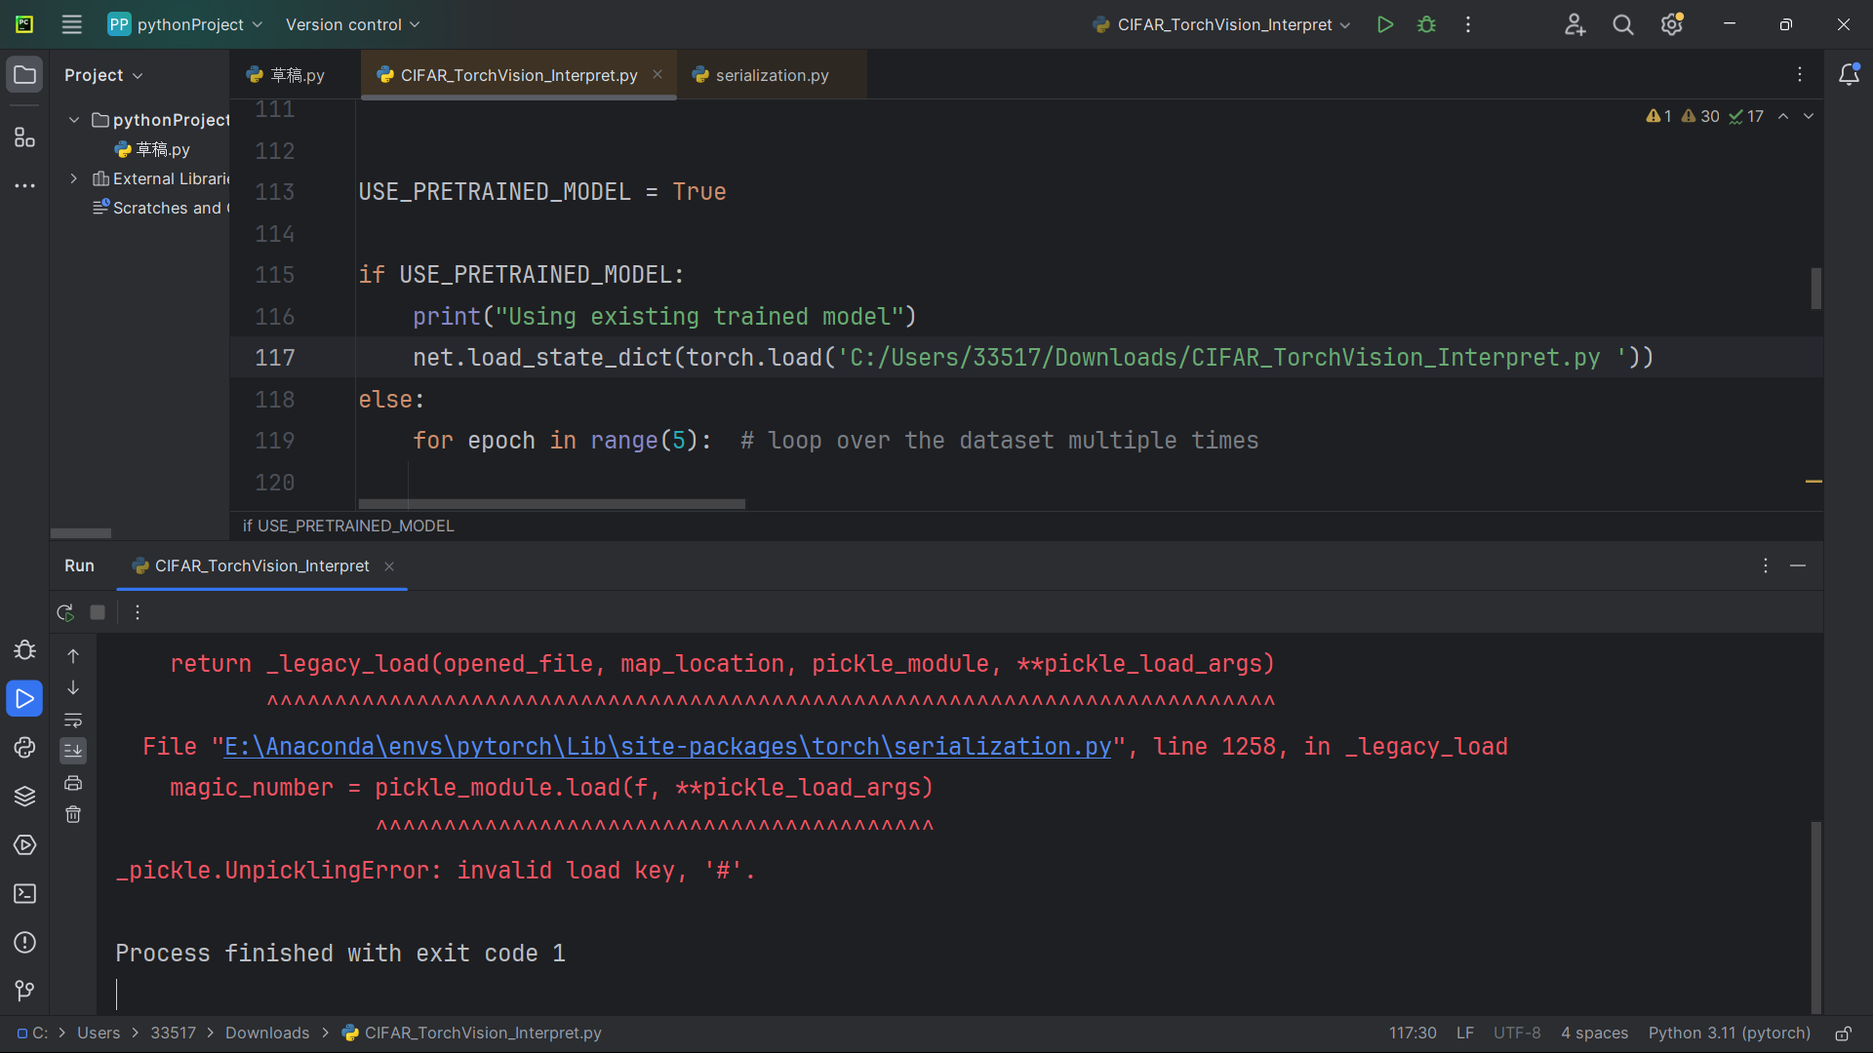Open the Version control dropdown
Viewport: 1873px width, 1053px height.
click(x=352, y=24)
